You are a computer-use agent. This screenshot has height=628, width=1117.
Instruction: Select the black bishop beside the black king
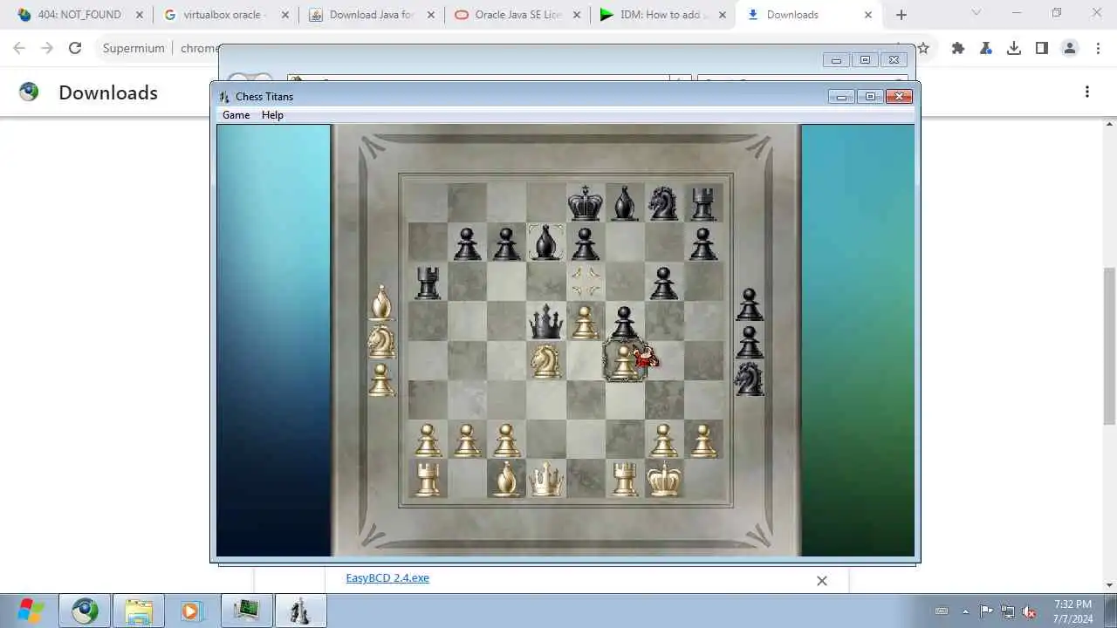pos(624,203)
